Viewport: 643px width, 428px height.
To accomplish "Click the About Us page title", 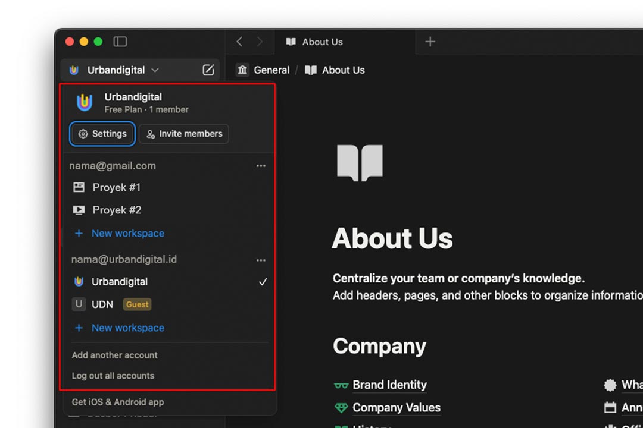I will click(392, 239).
